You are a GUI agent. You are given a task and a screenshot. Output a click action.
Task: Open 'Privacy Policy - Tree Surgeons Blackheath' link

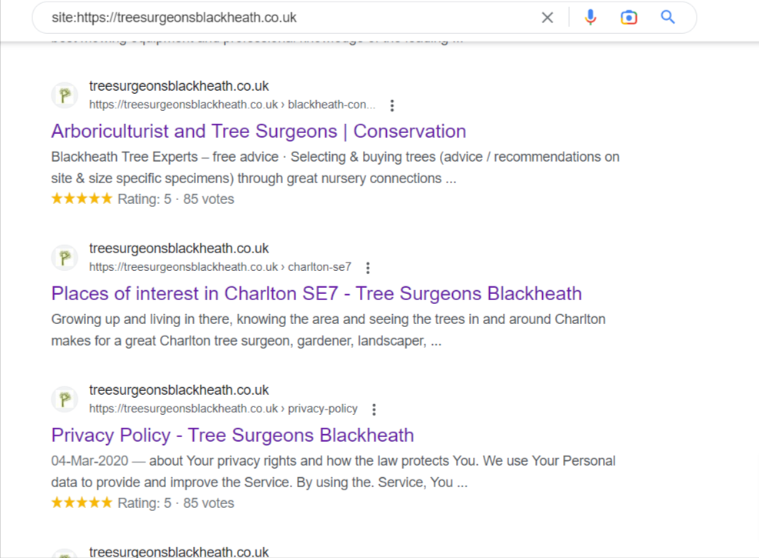tap(232, 435)
